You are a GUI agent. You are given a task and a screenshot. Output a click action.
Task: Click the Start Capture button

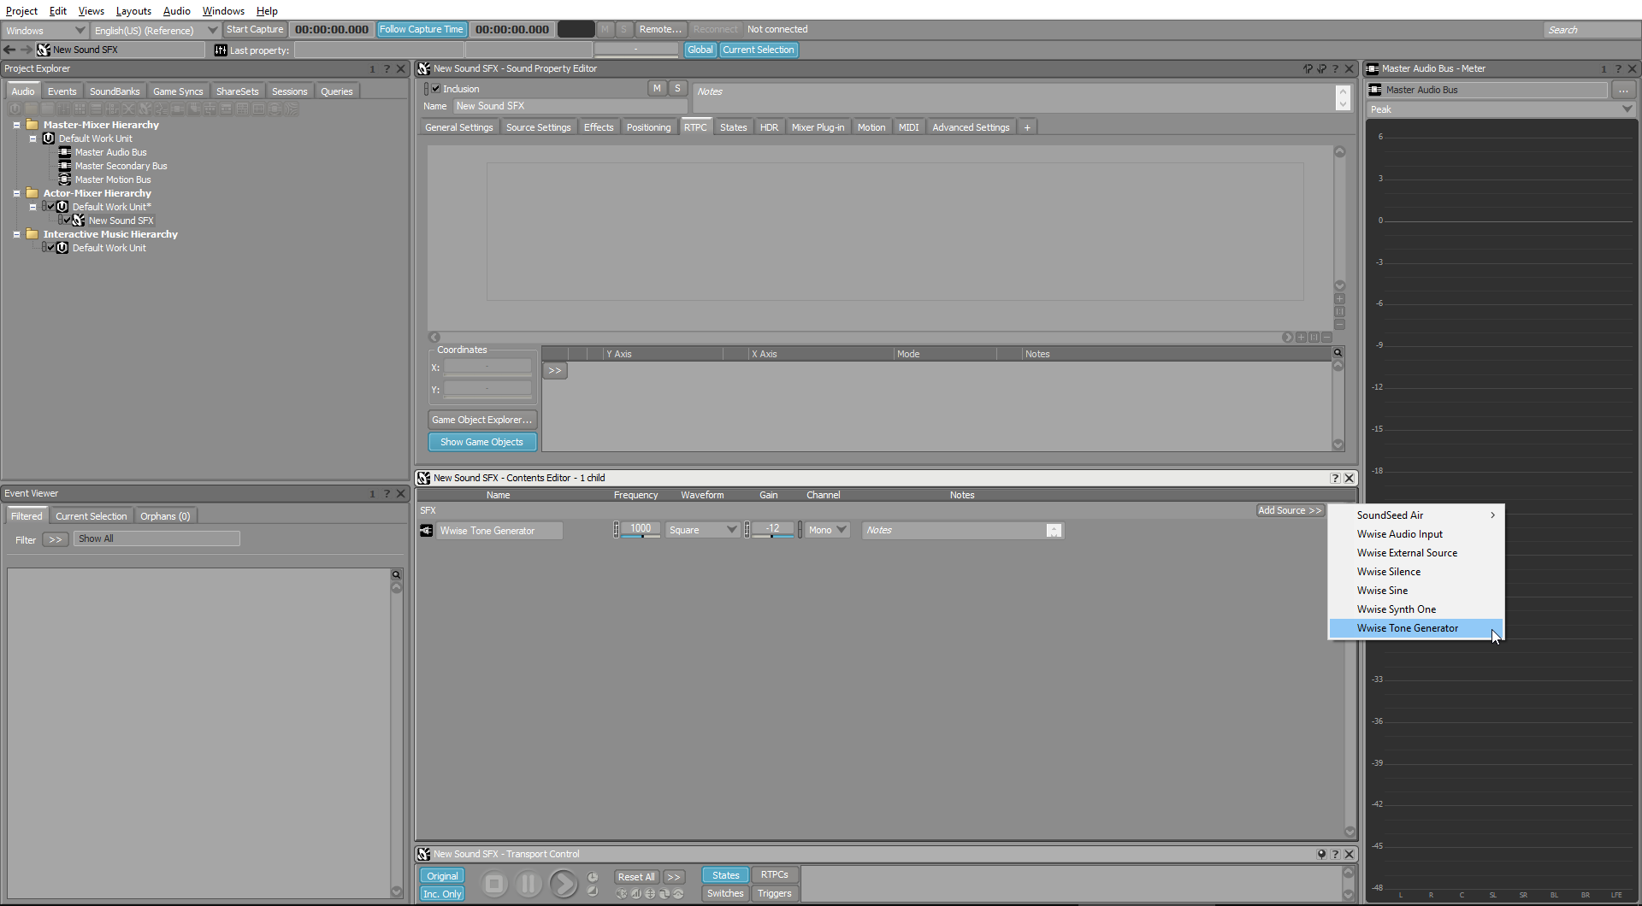[x=255, y=29]
